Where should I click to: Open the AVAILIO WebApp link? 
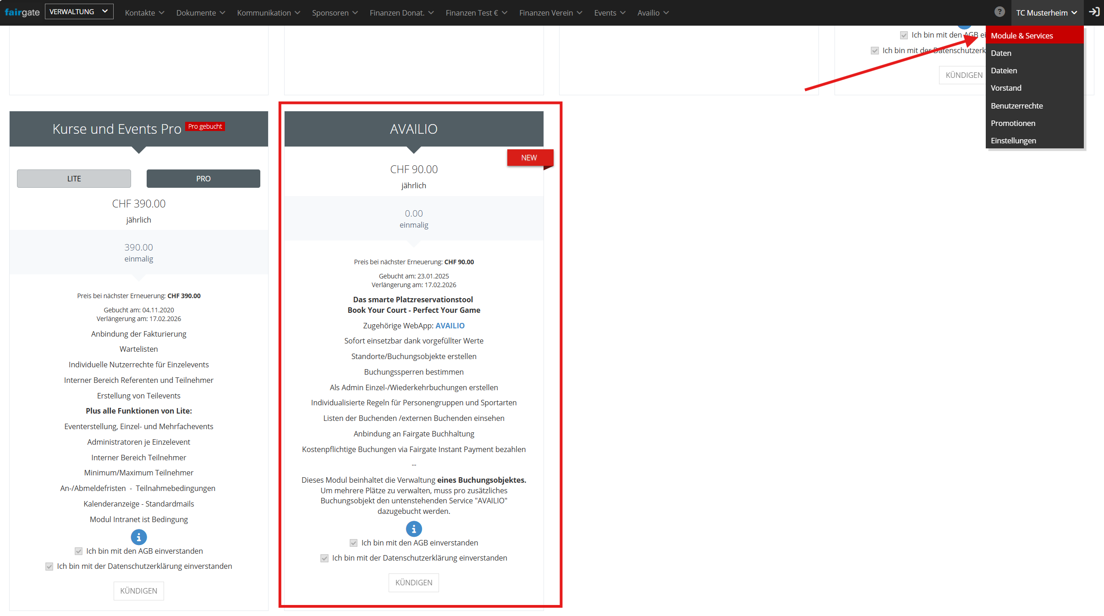[450, 326]
